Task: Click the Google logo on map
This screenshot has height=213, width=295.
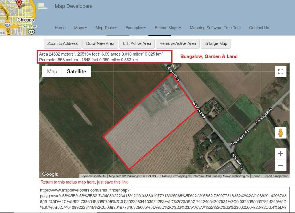Action: click(x=50, y=174)
